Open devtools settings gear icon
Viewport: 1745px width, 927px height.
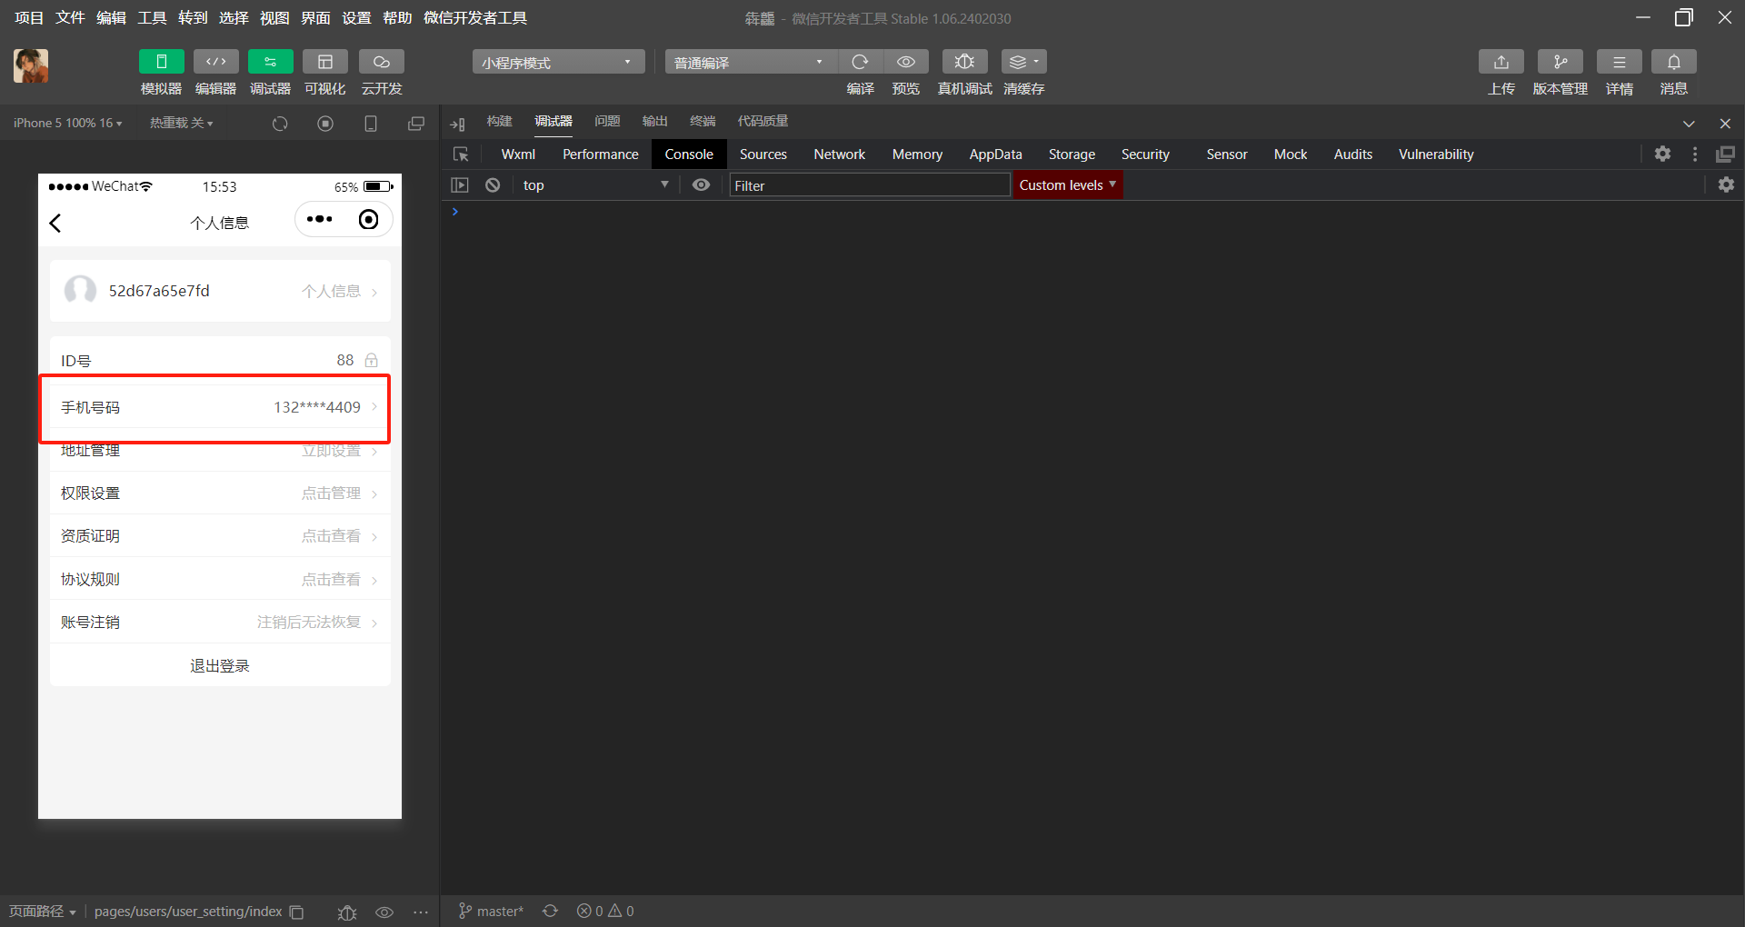point(1662,154)
